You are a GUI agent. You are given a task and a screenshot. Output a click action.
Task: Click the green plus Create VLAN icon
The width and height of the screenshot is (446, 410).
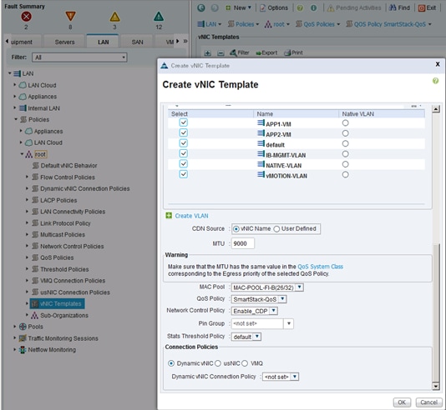pyautogui.click(x=169, y=216)
